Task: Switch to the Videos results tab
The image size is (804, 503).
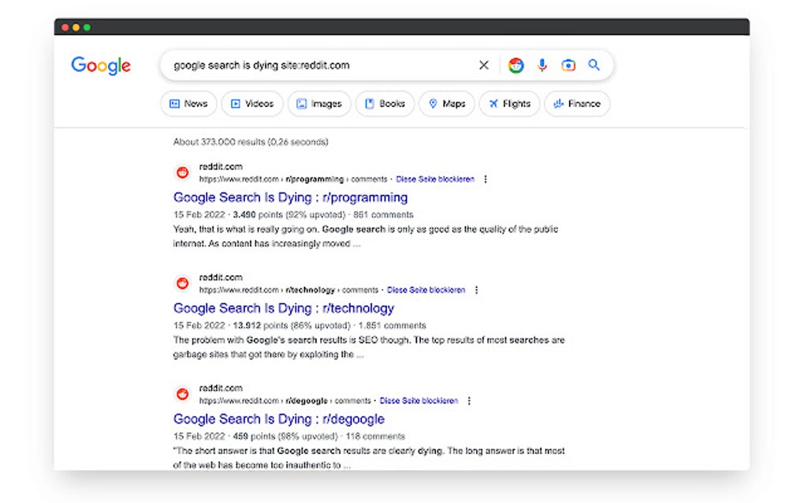Action: click(251, 103)
